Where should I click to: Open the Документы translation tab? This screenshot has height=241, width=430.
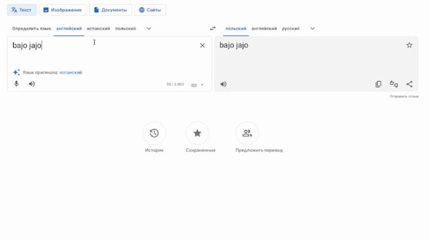(x=110, y=10)
